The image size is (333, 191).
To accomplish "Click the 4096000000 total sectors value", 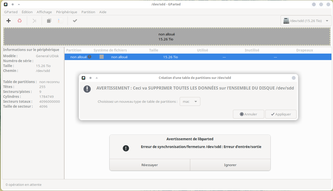I will point(50,101).
